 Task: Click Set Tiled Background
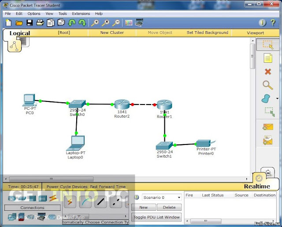click(208, 32)
